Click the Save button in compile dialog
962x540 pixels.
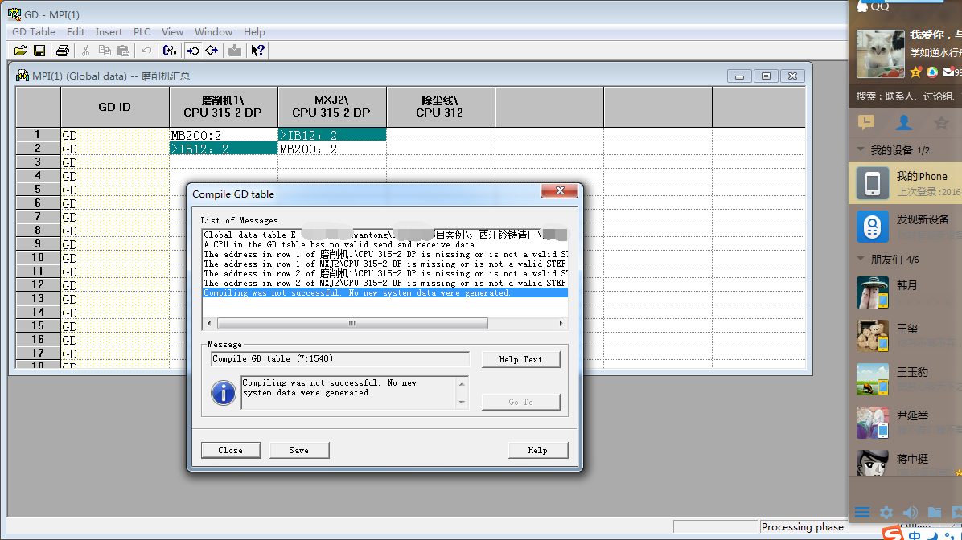pos(299,450)
